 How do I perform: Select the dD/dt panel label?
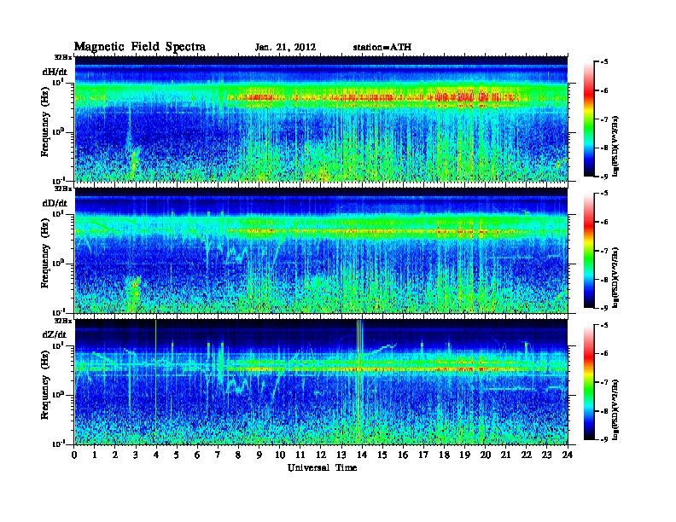(x=55, y=203)
